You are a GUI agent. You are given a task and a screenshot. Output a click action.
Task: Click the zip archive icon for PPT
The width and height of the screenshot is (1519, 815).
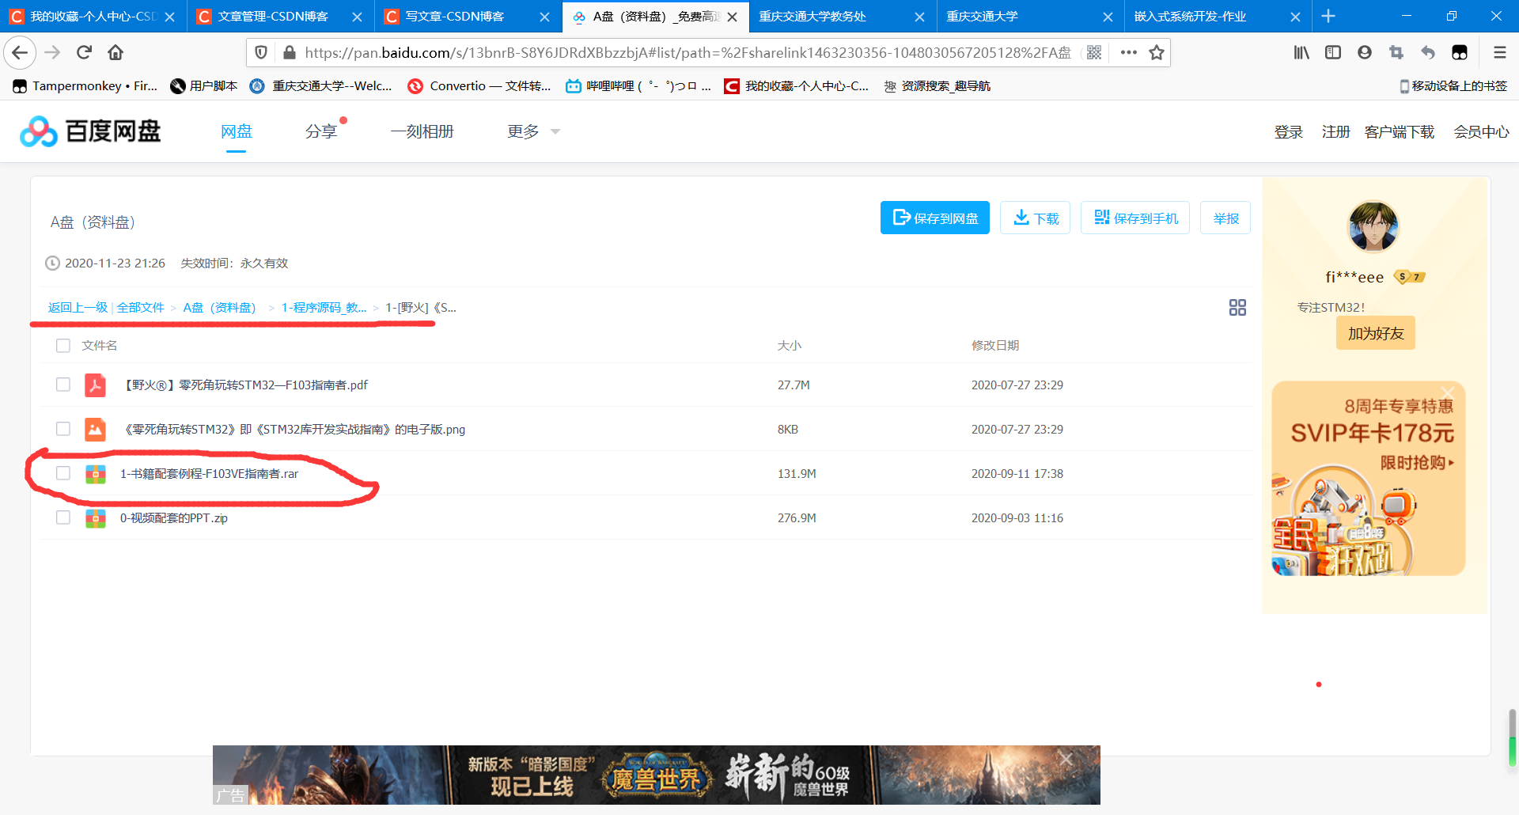click(96, 517)
